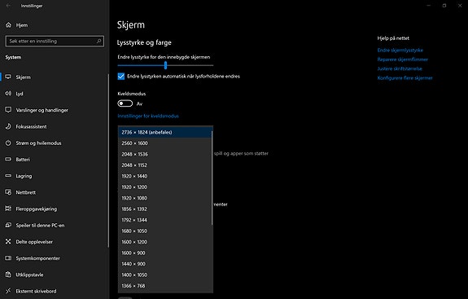This screenshot has width=468, height=299.
Task: Click the Søk etter en innstilling field
Action: click(55, 41)
